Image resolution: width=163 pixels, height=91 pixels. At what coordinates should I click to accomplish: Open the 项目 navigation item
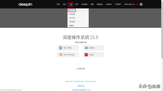pyautogui.click(x=64, y=4)
